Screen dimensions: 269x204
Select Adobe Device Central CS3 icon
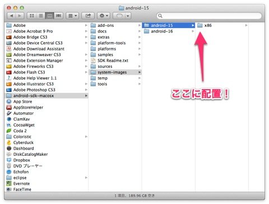point(9,43)
